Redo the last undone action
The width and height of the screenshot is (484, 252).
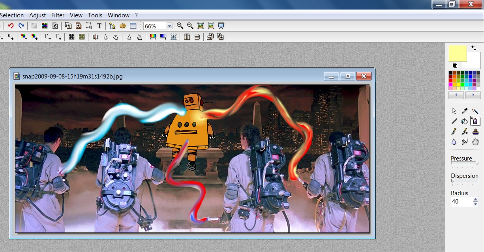point(21,26)
